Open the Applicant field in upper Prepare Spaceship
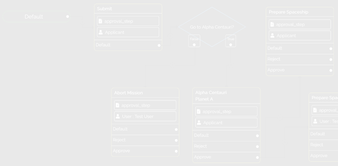The image size is (338, 166). coord(300,35)
